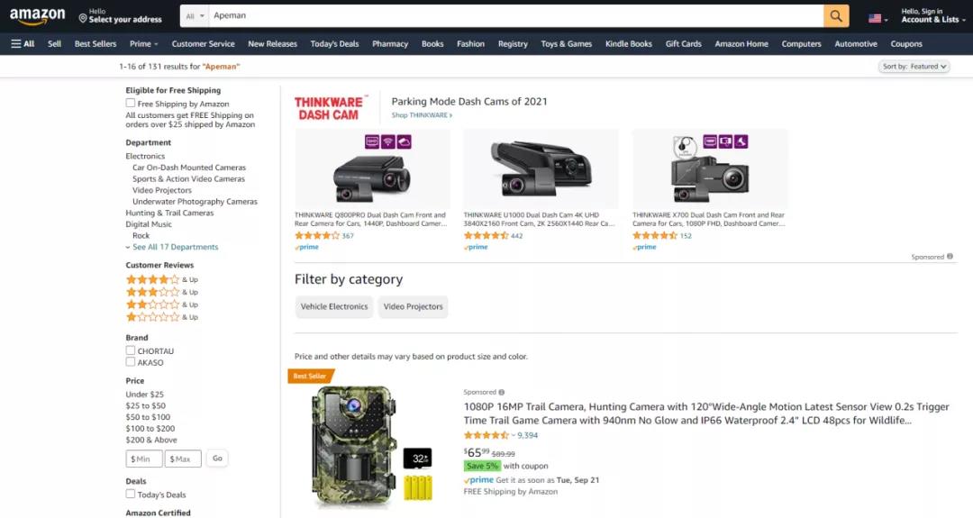Tick the Today's Deals checkbox

131,494
